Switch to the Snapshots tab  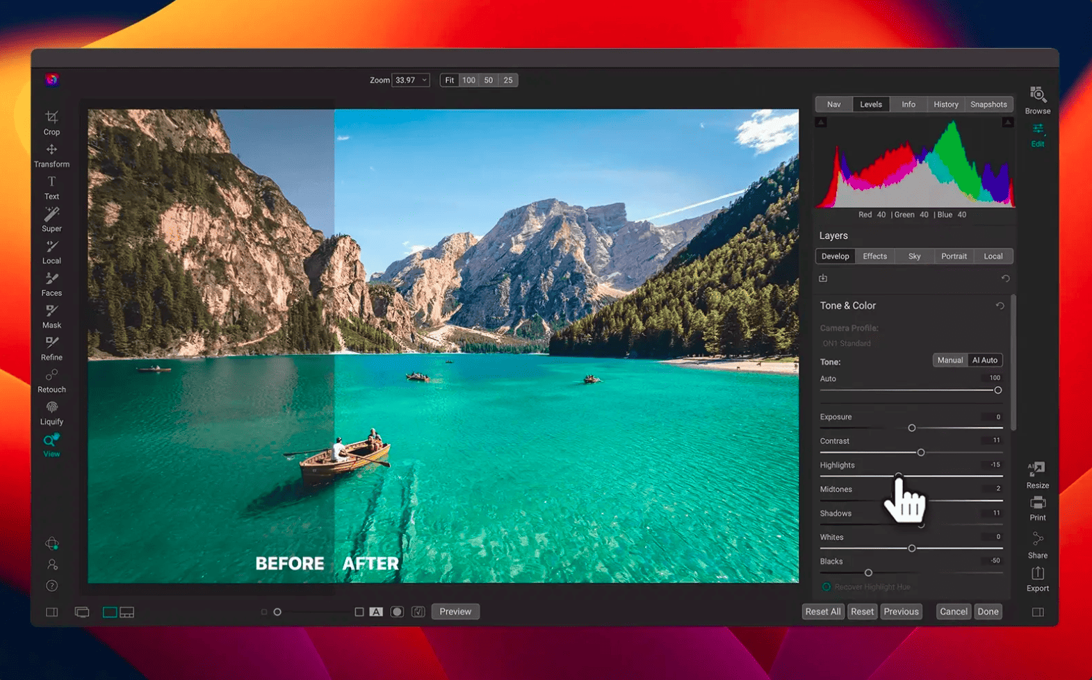coord(988,104)
